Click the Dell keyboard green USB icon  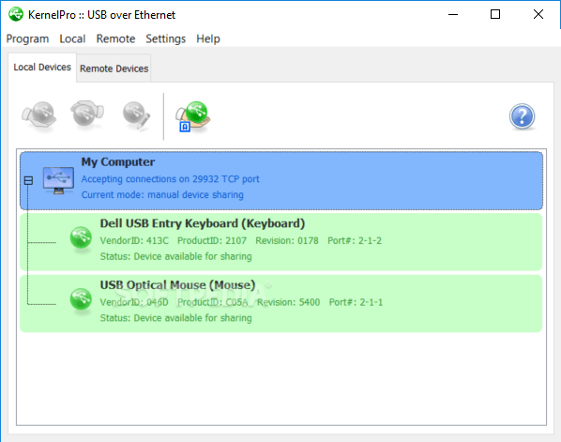coord(81,238)
